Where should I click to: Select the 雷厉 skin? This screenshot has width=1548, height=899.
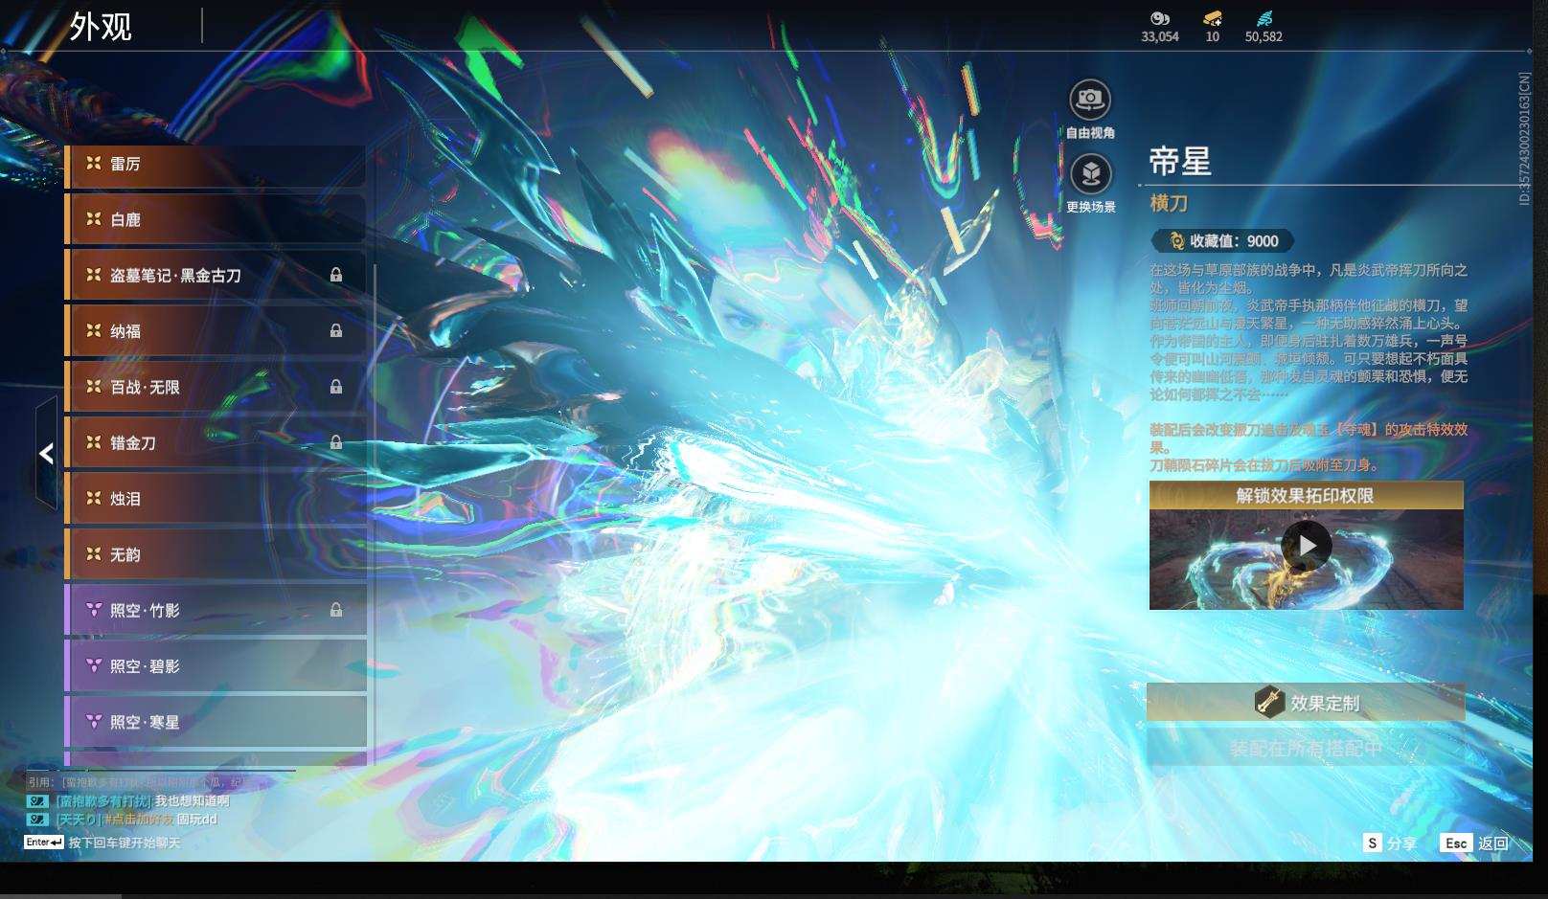pyautogui.click(x=216, y=165)
